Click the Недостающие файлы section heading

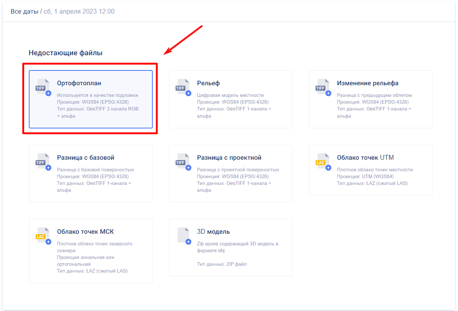point(66,53)
